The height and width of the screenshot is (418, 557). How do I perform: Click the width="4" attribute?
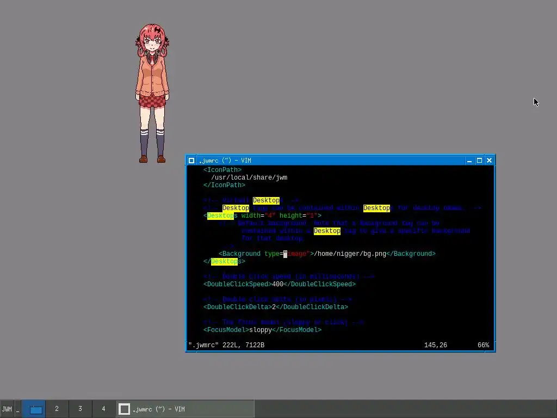point(258,216)
